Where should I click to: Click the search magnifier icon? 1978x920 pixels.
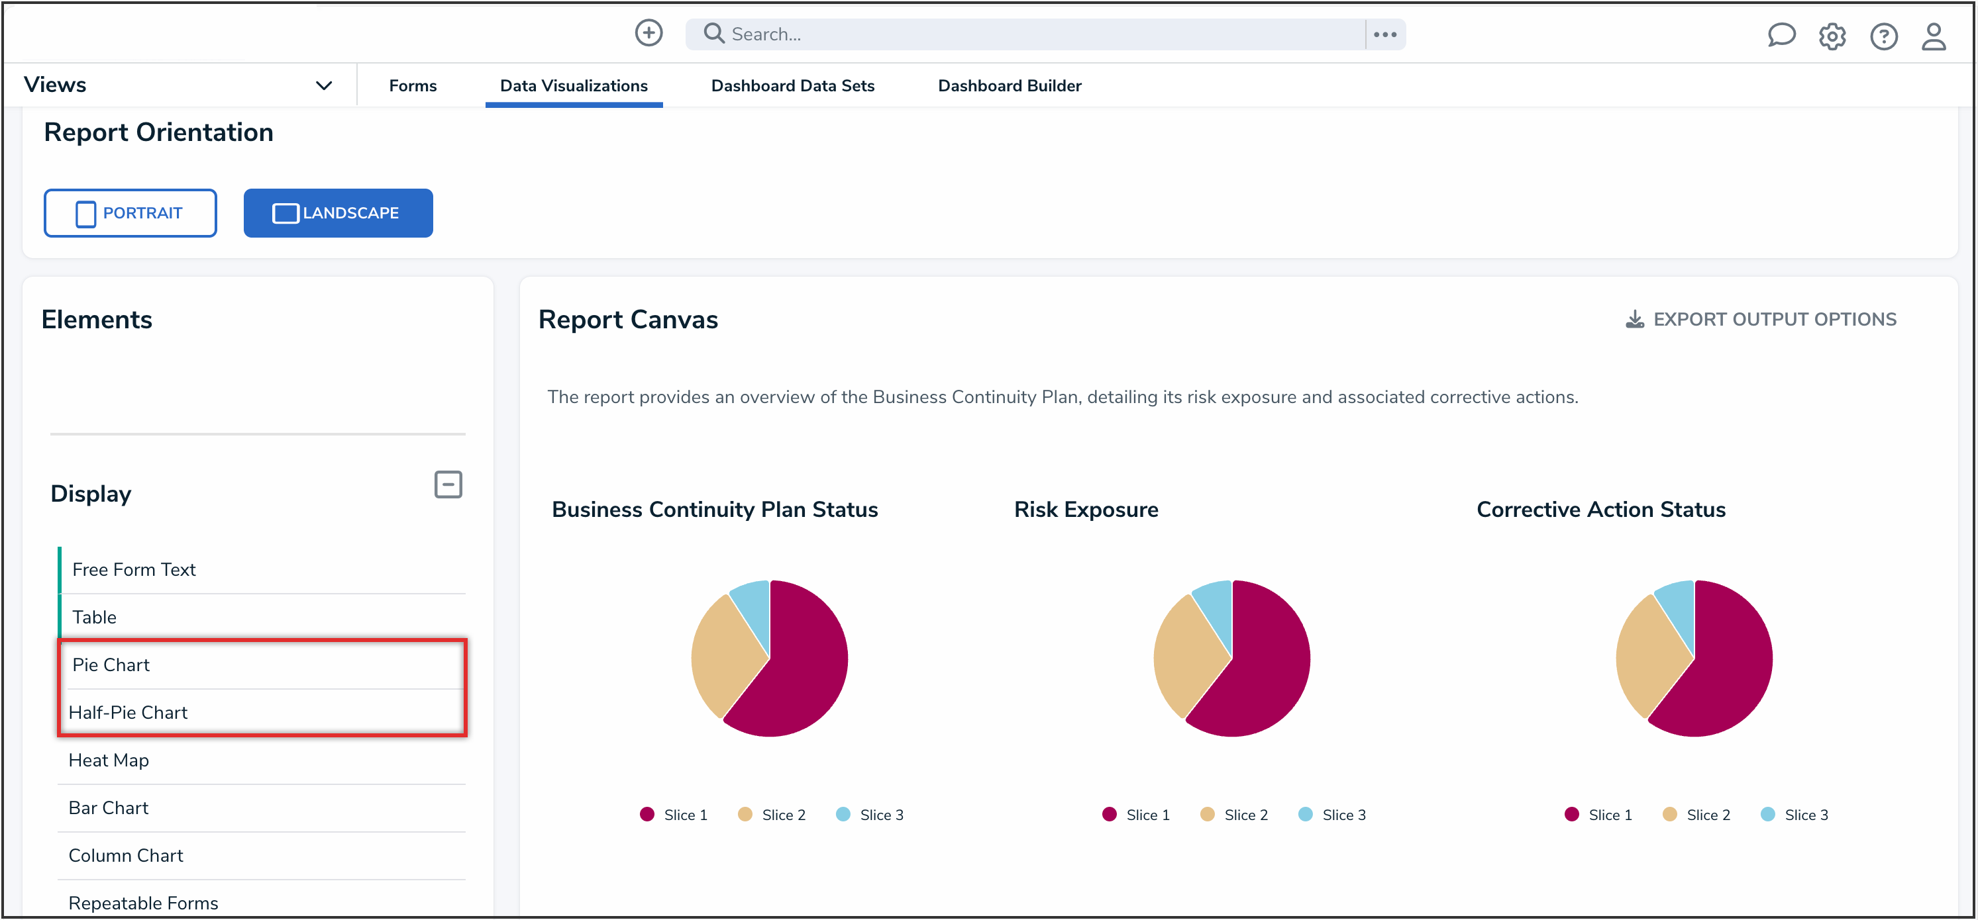click(x=713, y=33)
